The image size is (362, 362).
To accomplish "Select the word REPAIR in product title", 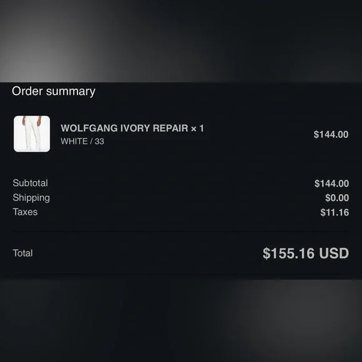I will coord(170,129).
